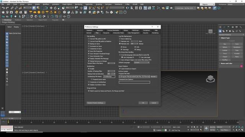Click the V-Ray checkmark icon in toolbar
This screenshot has height=137, width=245.
click(x=111, y=12)
